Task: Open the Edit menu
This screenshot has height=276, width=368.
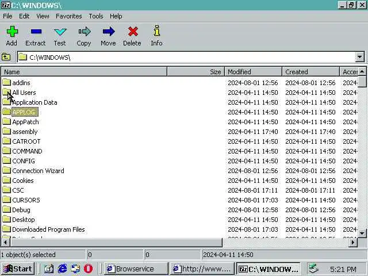Action: (24, 16)
